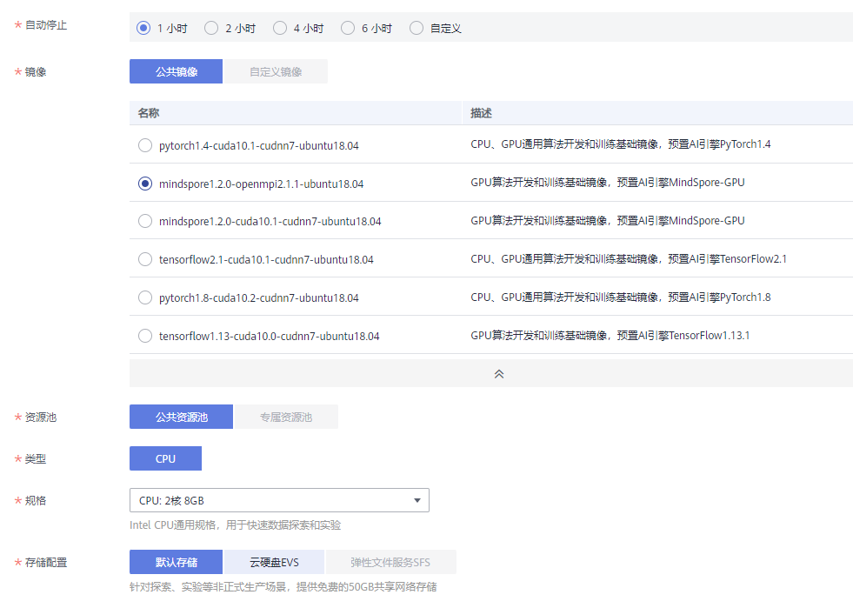Click the Intel CPU通用规格 hint text
Image resolution: width=853 pixels, height=608 pixels.
pyautogui.click(x=235, y=524)
